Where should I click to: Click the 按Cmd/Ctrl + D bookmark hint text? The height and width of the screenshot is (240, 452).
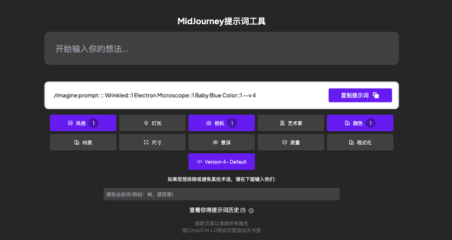click(x=221, y=230)
